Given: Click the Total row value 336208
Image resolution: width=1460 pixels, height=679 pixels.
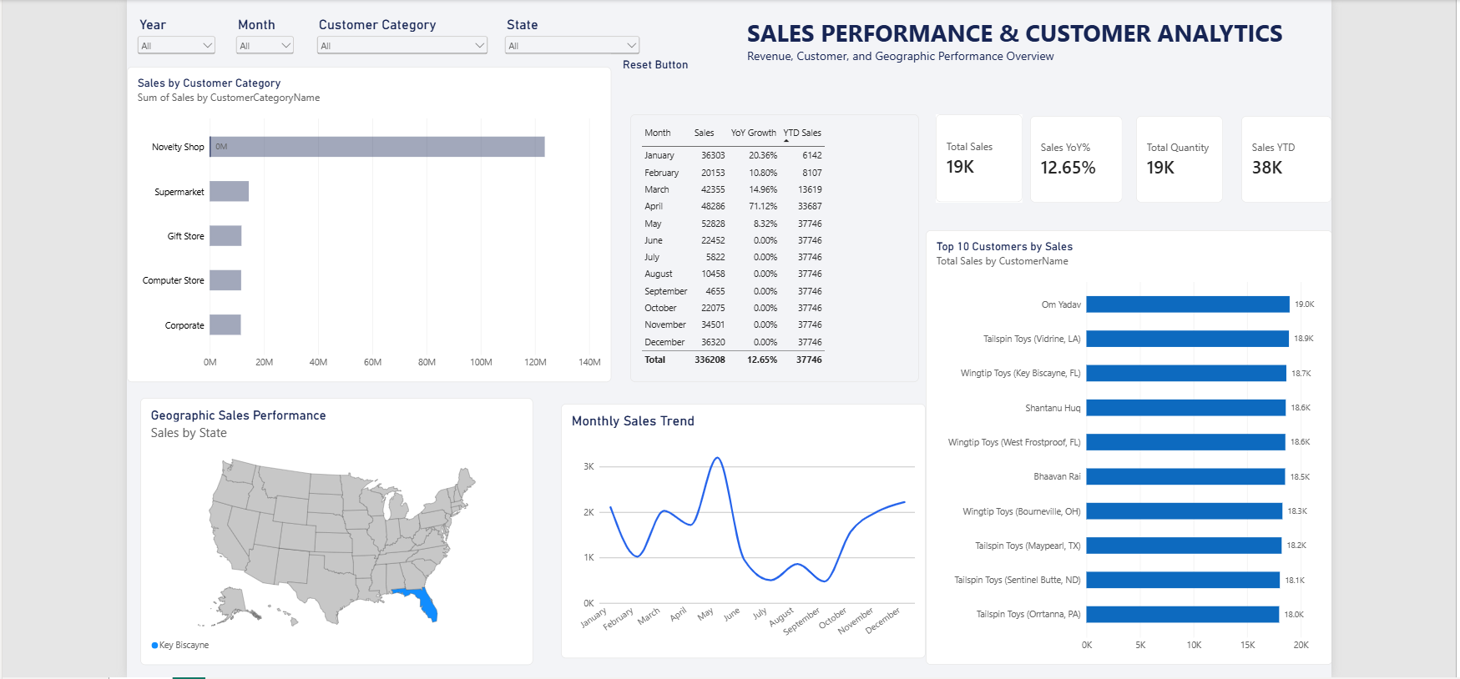Looking at the screenshot, I should coord(710,360).
